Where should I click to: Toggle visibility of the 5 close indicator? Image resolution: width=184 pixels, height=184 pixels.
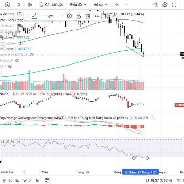pyautogui.click(x=17, y=60)
